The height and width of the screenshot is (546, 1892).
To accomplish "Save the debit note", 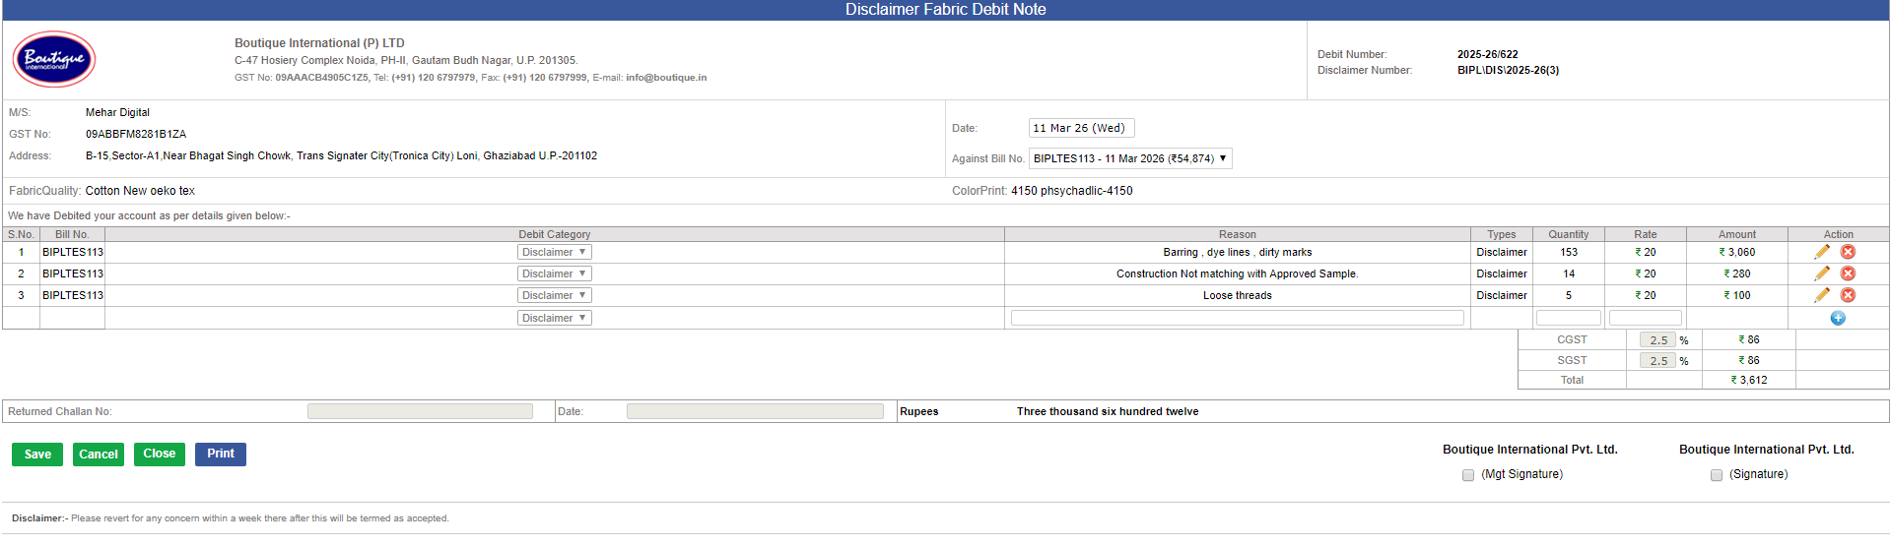I will [37, 455].
